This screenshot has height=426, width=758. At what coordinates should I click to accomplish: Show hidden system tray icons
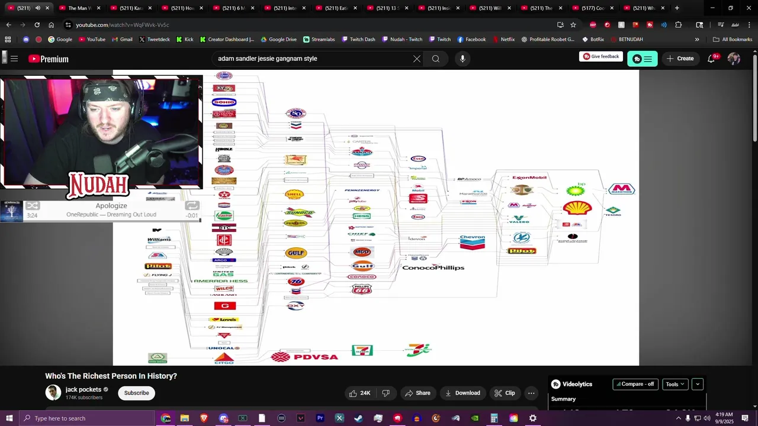(678, 418)
